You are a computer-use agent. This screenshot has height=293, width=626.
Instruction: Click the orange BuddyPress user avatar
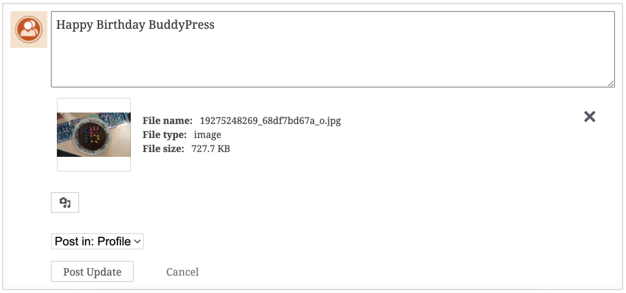tap(29, 29)
